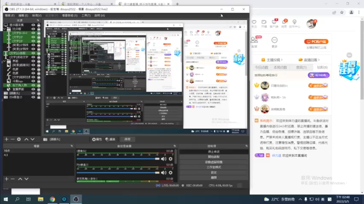Select the 4:3 scene in scenes list
This screenshot has height=204, width=364.
click(x=38, y=155)
